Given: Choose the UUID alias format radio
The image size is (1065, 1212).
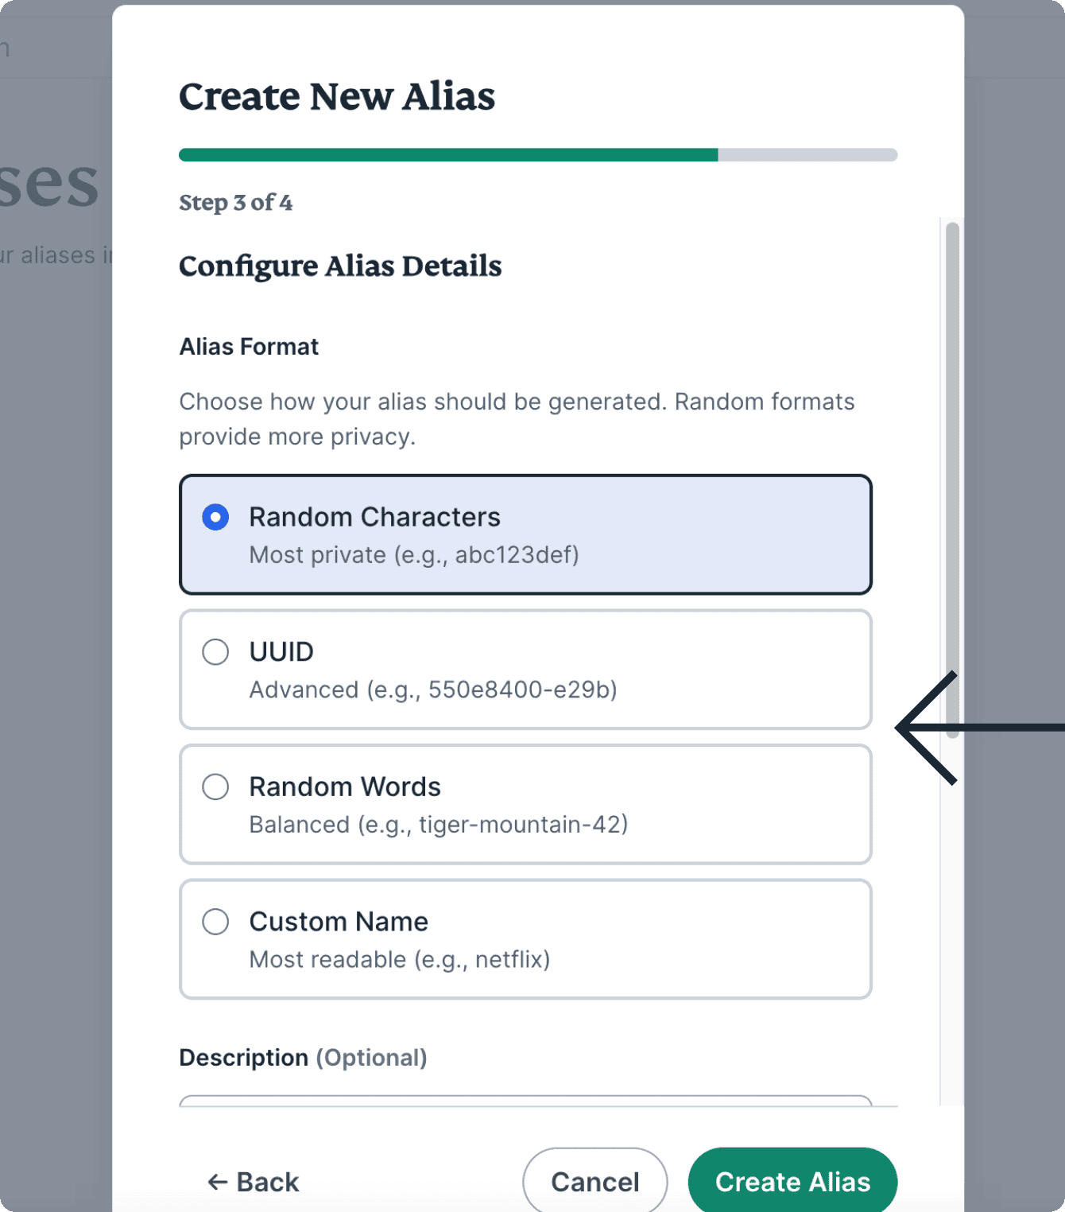Looking at the screenshot, I should point(215,652).
